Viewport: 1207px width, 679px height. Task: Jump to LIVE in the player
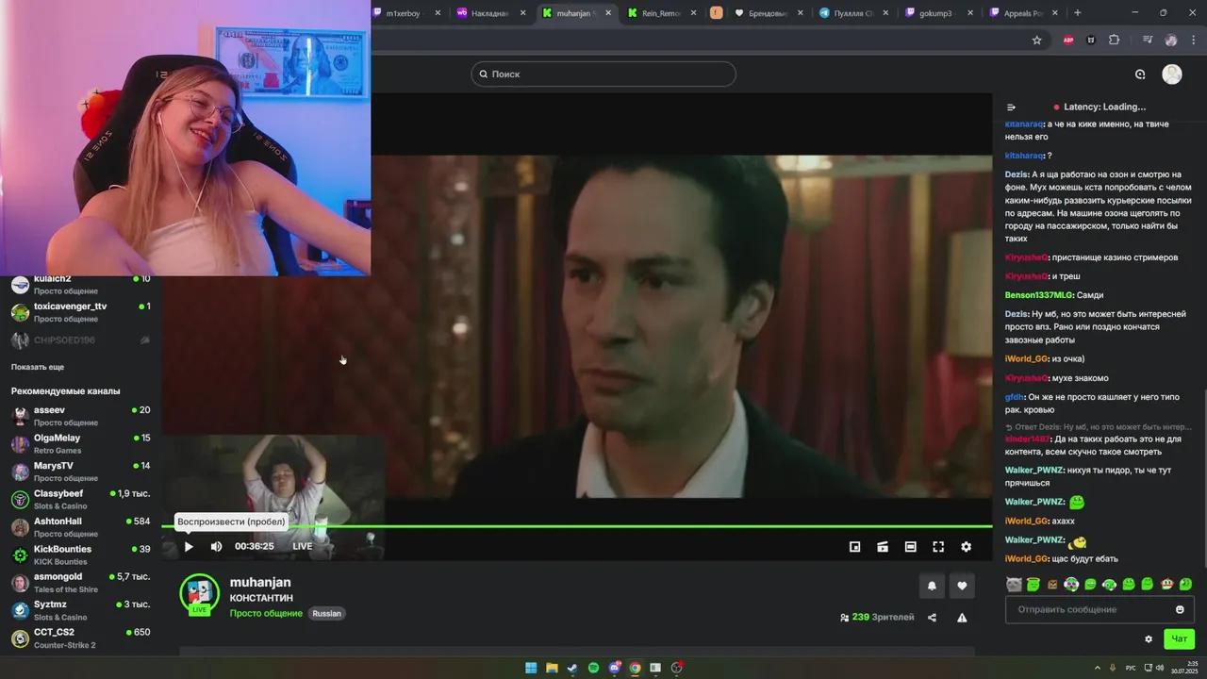tap(302, 546)
